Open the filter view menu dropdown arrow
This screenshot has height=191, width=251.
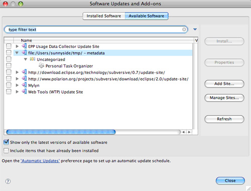(195, 29)
